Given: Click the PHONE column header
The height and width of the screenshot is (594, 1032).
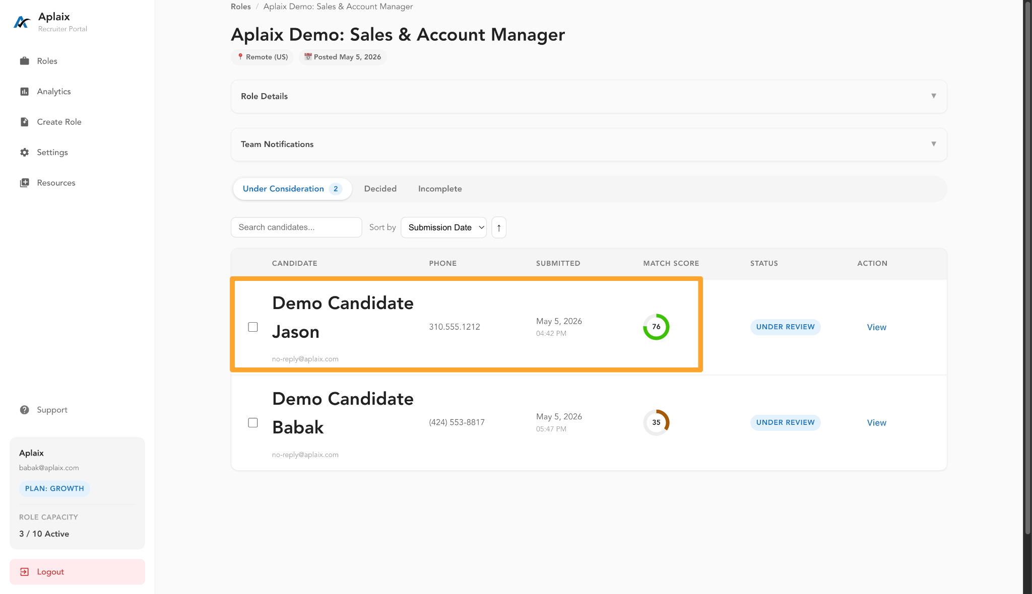Looking at the screenshot, I should pos(442,263).
